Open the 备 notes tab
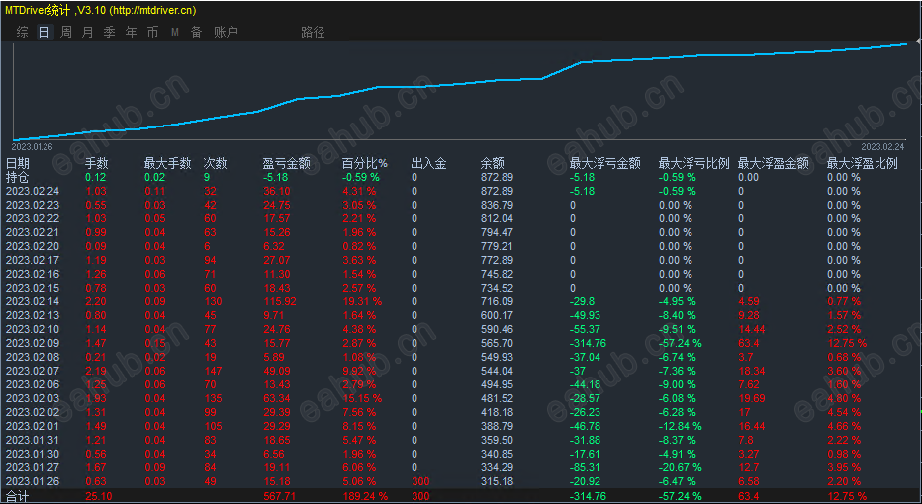922x504 pixels. point(197,32)
